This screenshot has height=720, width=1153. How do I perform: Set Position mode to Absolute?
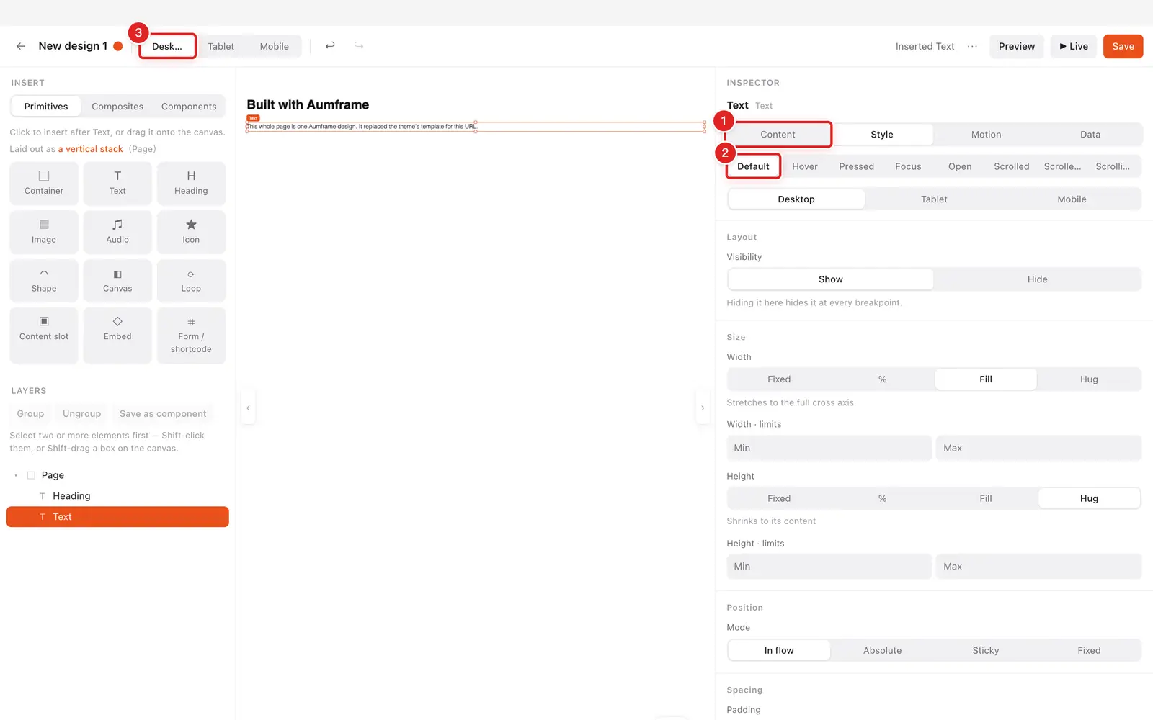pos(882,650)
